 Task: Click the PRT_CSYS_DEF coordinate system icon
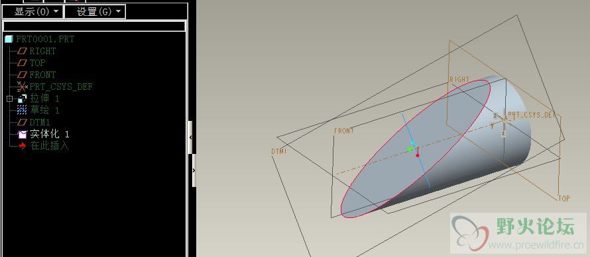tap(23, 87)
